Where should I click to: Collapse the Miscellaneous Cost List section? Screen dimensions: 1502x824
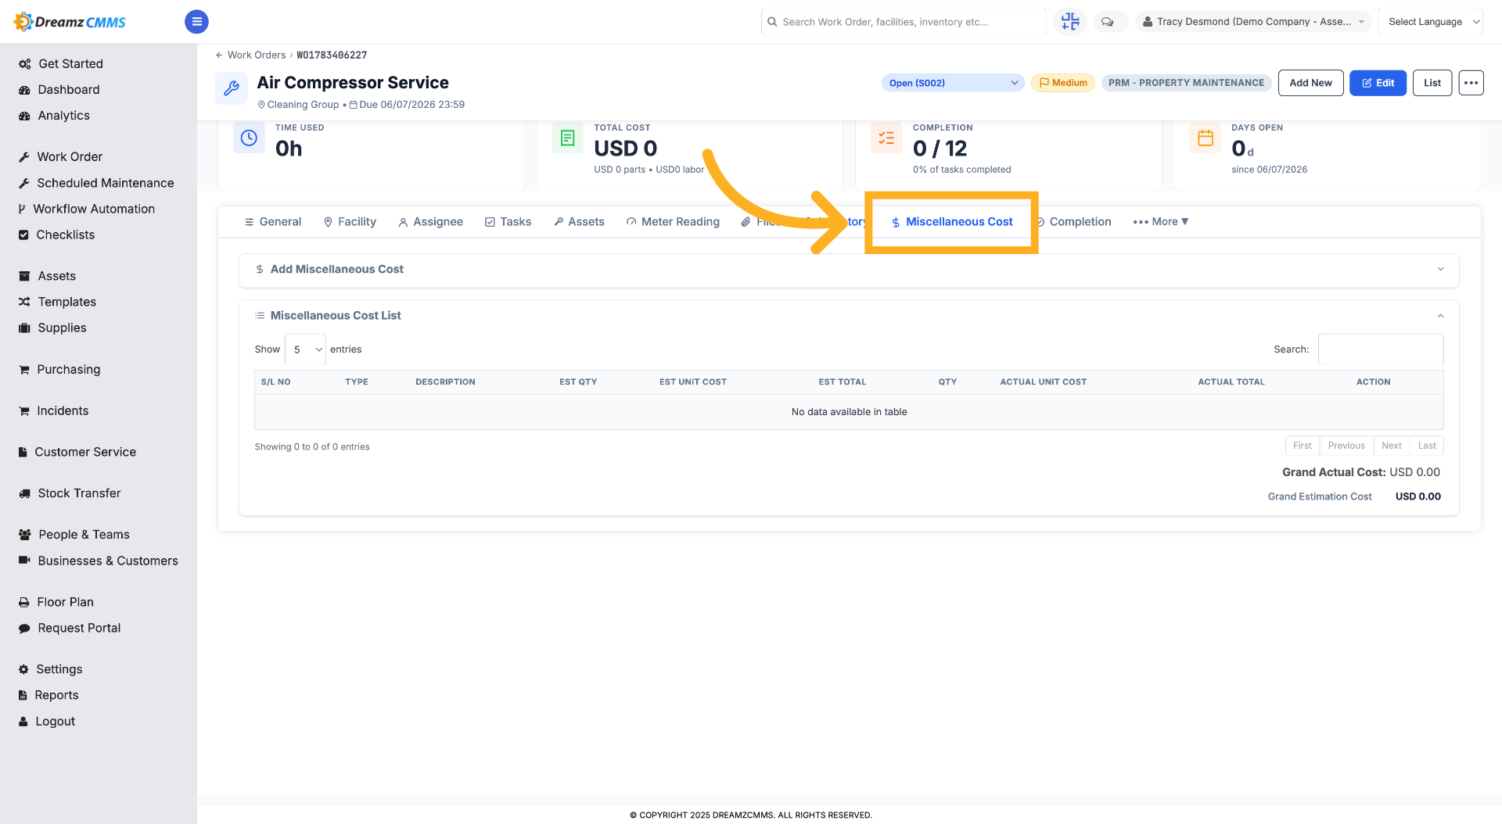(1440, 316)
